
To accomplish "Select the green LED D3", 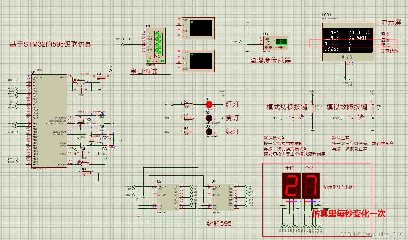I will click(x=209, y=132).
